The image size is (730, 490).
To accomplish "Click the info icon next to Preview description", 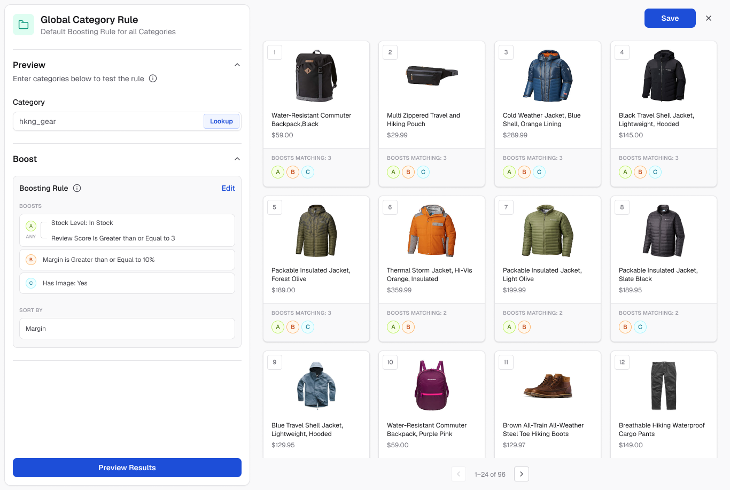I will click(x=153, y=79).
